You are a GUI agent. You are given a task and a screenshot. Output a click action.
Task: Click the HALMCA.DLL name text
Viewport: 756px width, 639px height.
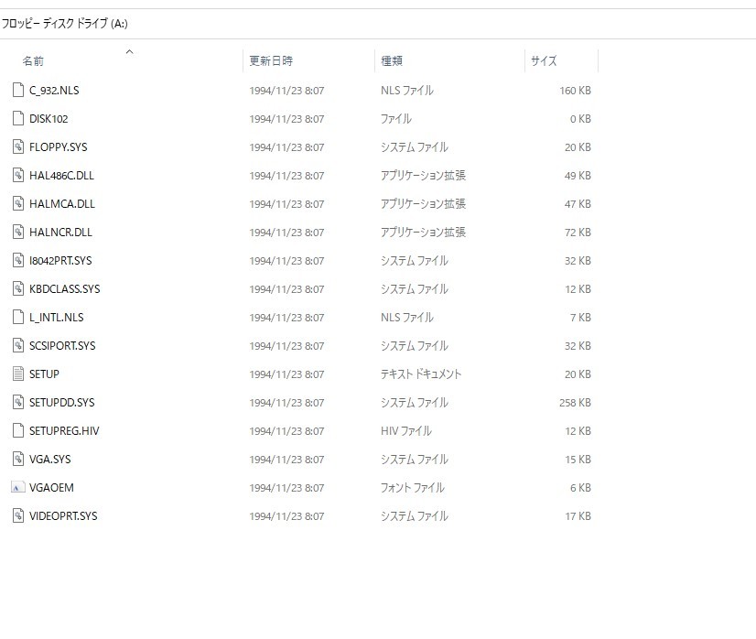pos(62,204)
